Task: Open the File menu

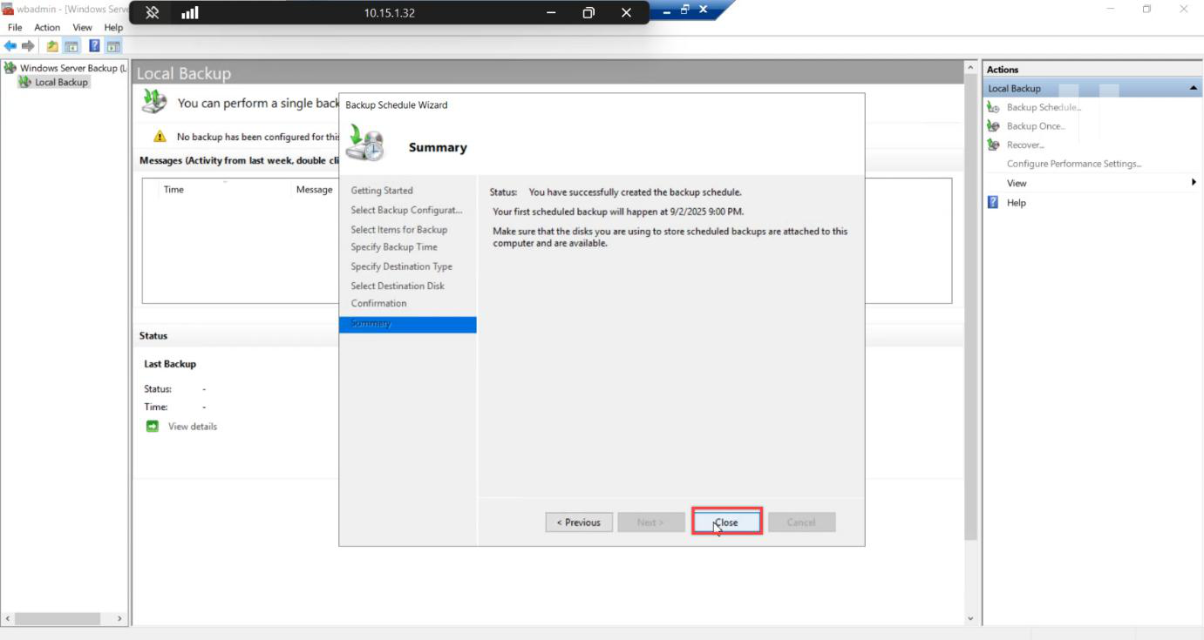Action: point(15,27)
